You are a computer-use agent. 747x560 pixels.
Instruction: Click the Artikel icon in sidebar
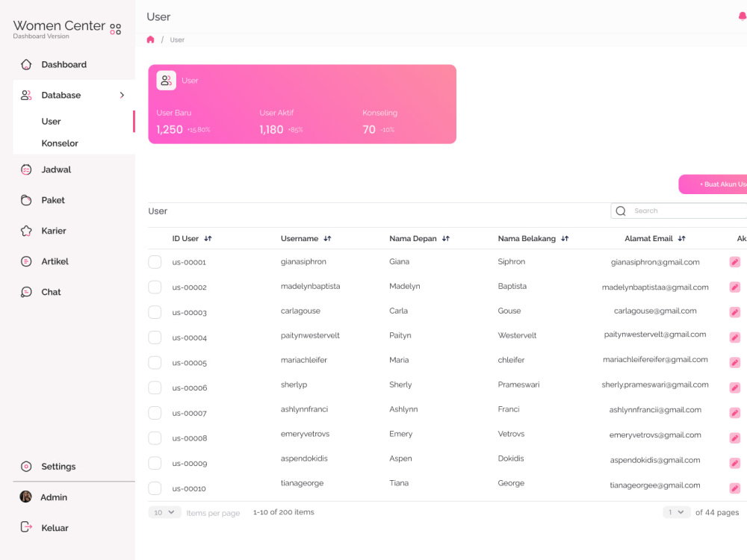pos(26,261)
